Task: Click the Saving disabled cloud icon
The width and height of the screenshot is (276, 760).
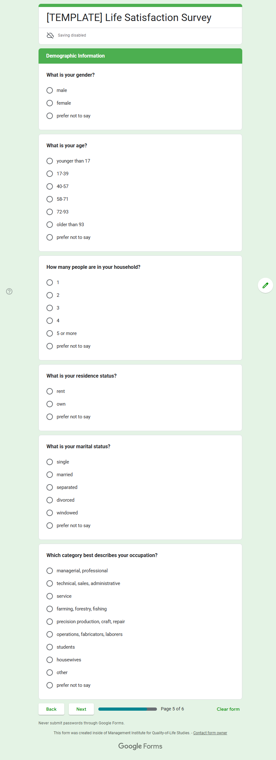Action: [x=50, y=35]
